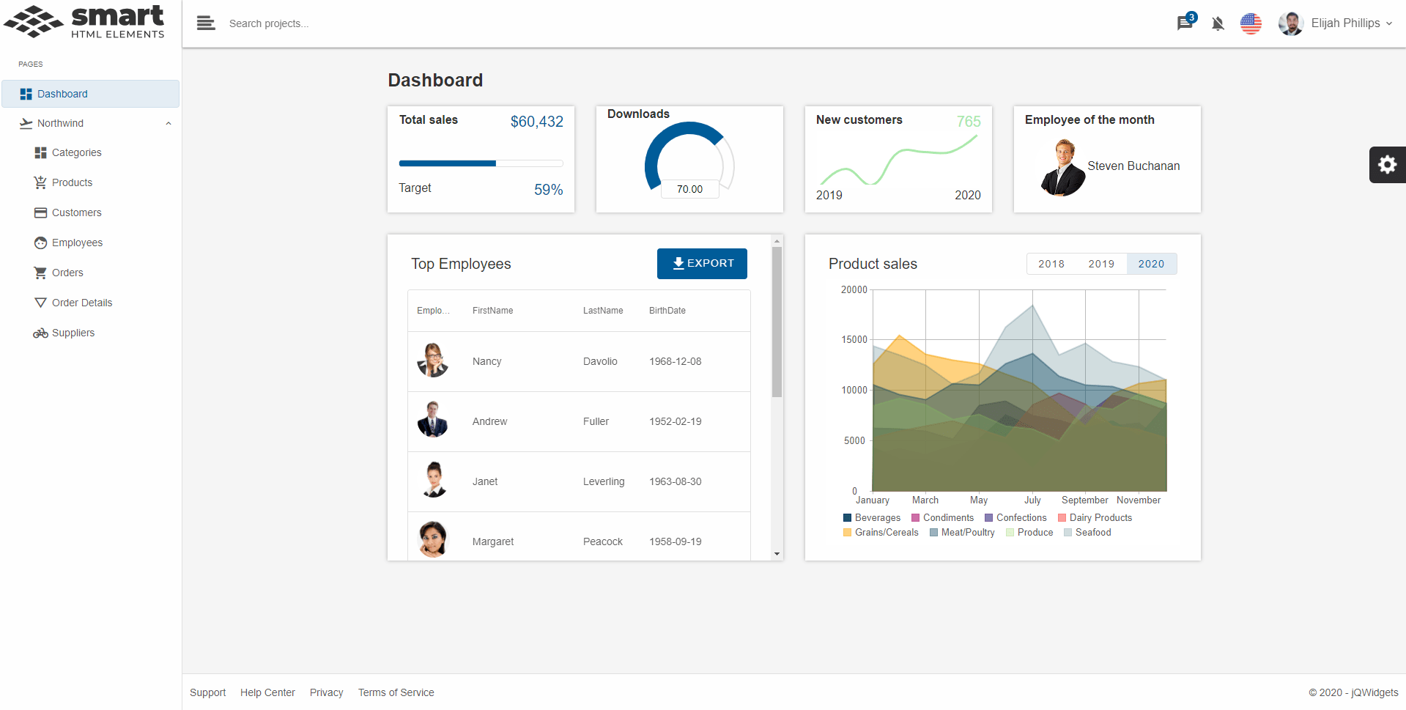This screenshot has height=710, width=1406.
Task: Click the Employees face icon
Action: tap(40, 243)
